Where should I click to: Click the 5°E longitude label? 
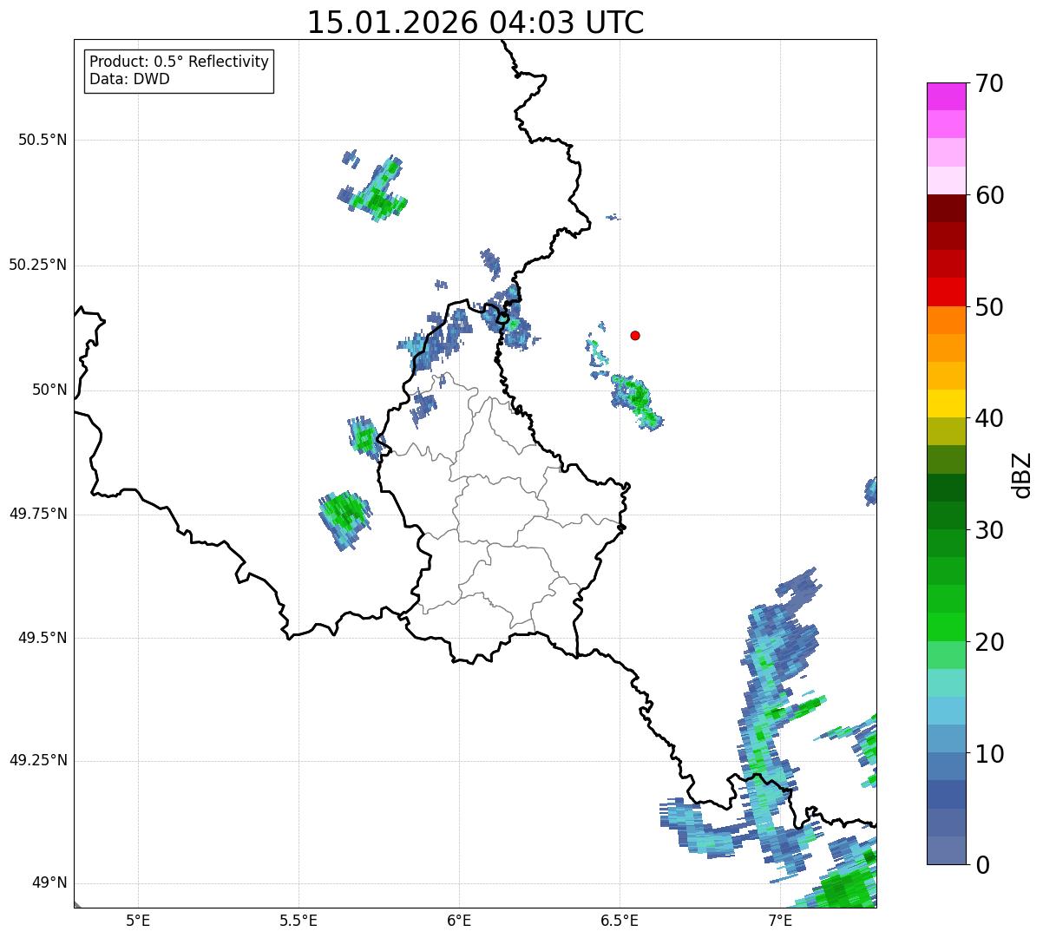click(x=138, y=920)
